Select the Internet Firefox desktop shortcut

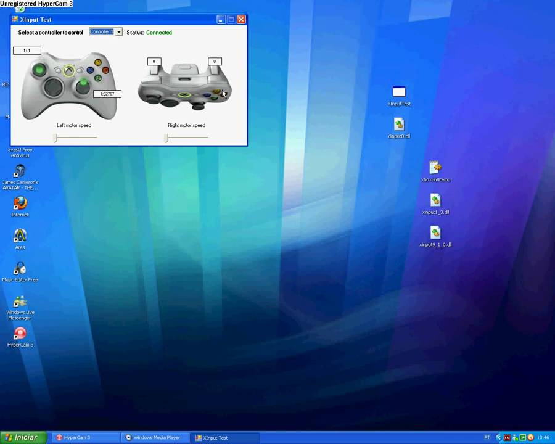[x=20, y=207]
